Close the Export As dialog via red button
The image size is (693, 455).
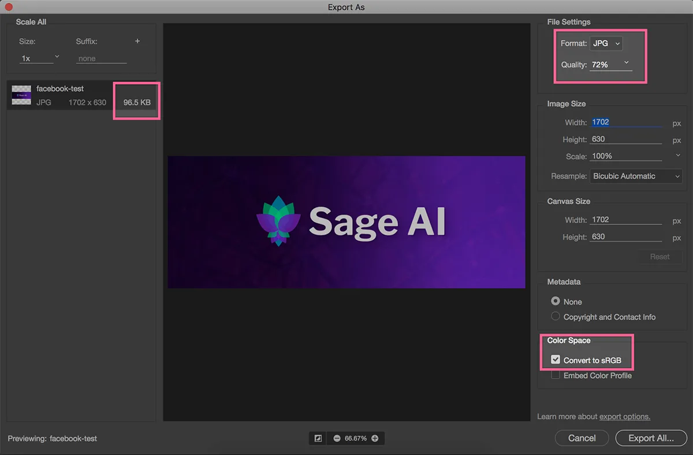(9, 7)
